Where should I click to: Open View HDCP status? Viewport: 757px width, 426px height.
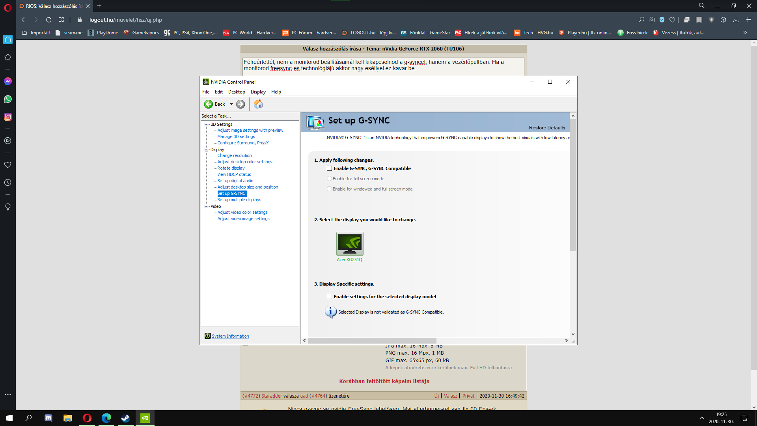(234, 174)
